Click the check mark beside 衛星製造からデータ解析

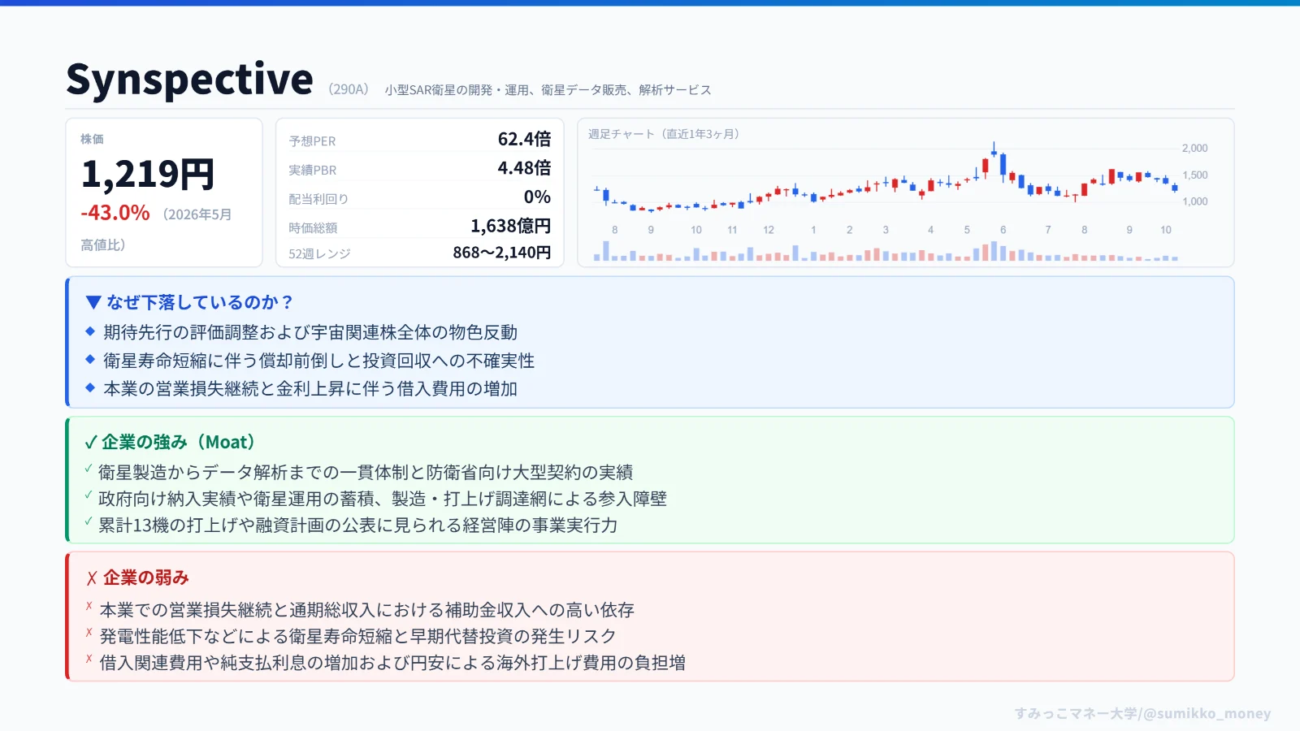coord(89,469)
